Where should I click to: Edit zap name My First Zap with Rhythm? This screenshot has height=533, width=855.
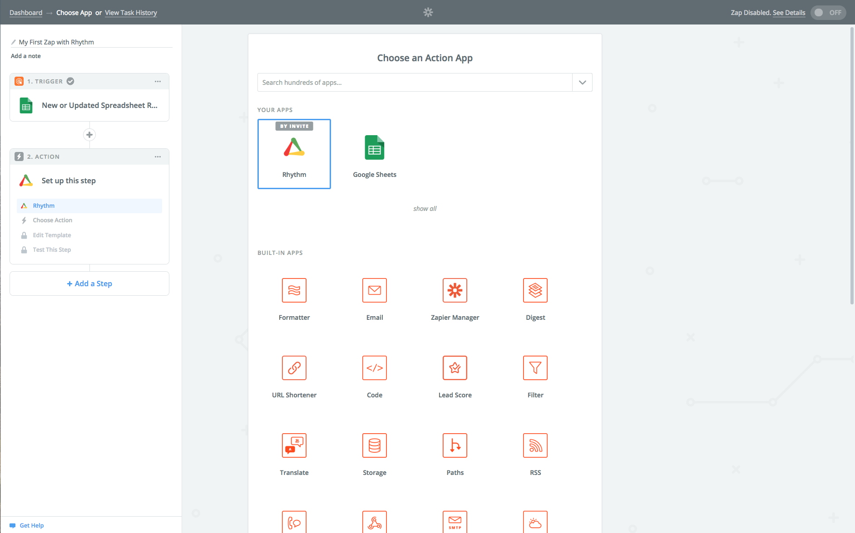point(56,42)
